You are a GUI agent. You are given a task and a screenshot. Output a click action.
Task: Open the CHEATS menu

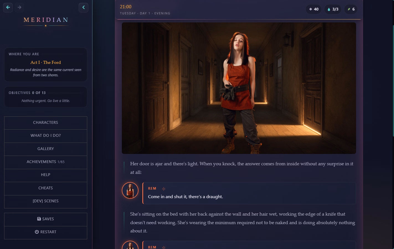point(46,188)
